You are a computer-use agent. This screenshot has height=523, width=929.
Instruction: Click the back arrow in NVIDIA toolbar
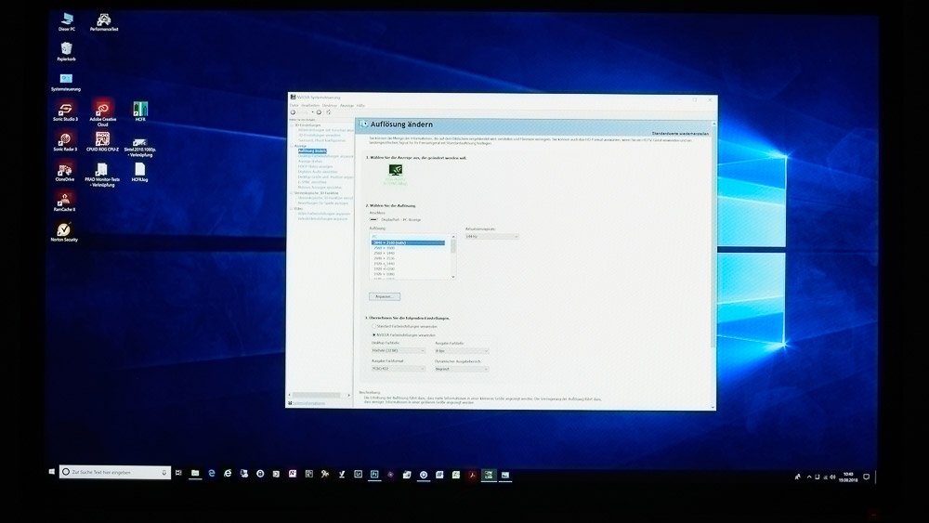(293, 112)
